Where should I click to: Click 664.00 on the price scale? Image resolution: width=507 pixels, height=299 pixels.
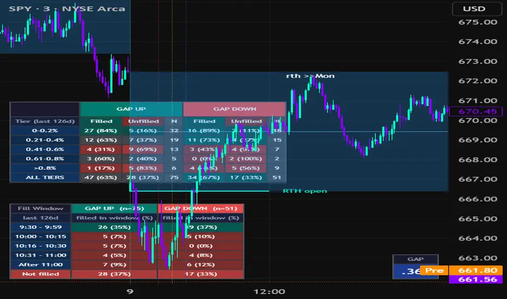478,238
